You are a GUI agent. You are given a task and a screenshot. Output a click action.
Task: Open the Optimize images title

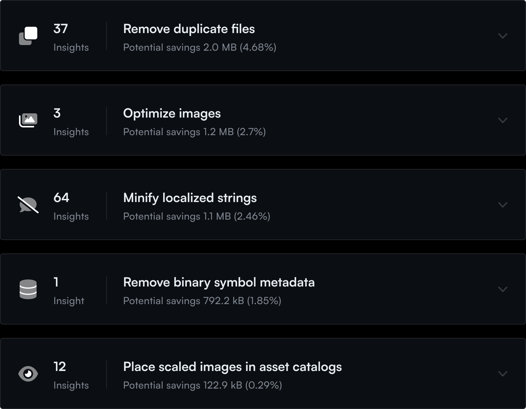point(172,113)
